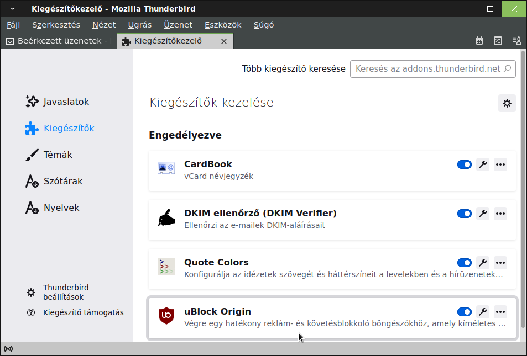The width and height of the screenshot is (527, 356).
Task: Open the add-on tools gear menu
Action: (507, 103)
